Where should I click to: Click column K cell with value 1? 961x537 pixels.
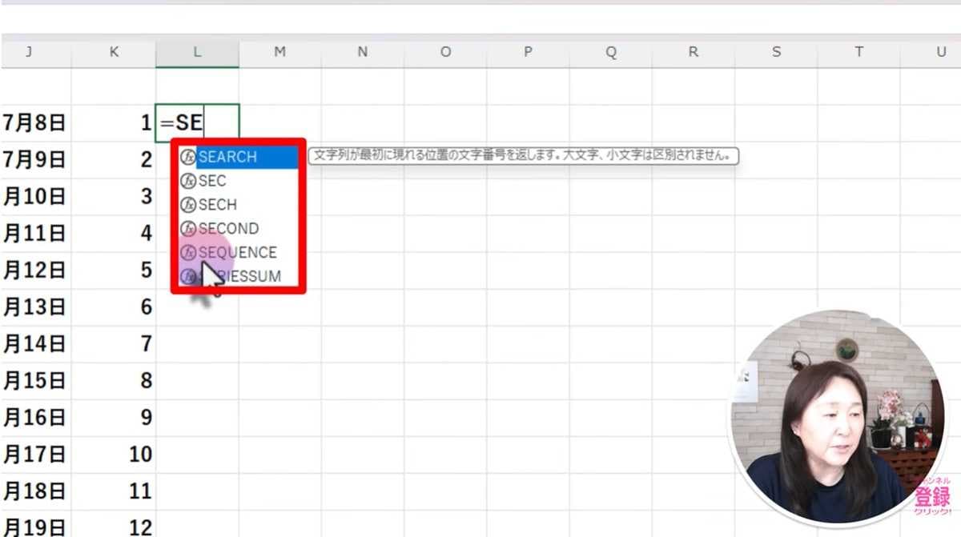point(114,123)
